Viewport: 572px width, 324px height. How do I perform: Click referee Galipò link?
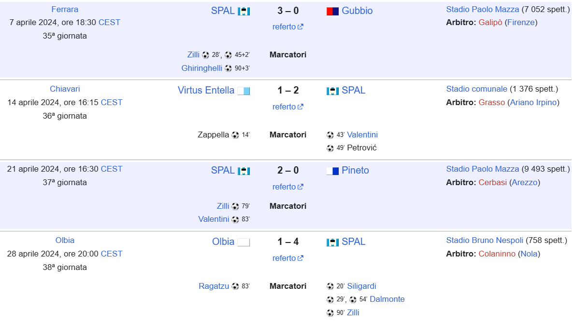tap(490, 22)
